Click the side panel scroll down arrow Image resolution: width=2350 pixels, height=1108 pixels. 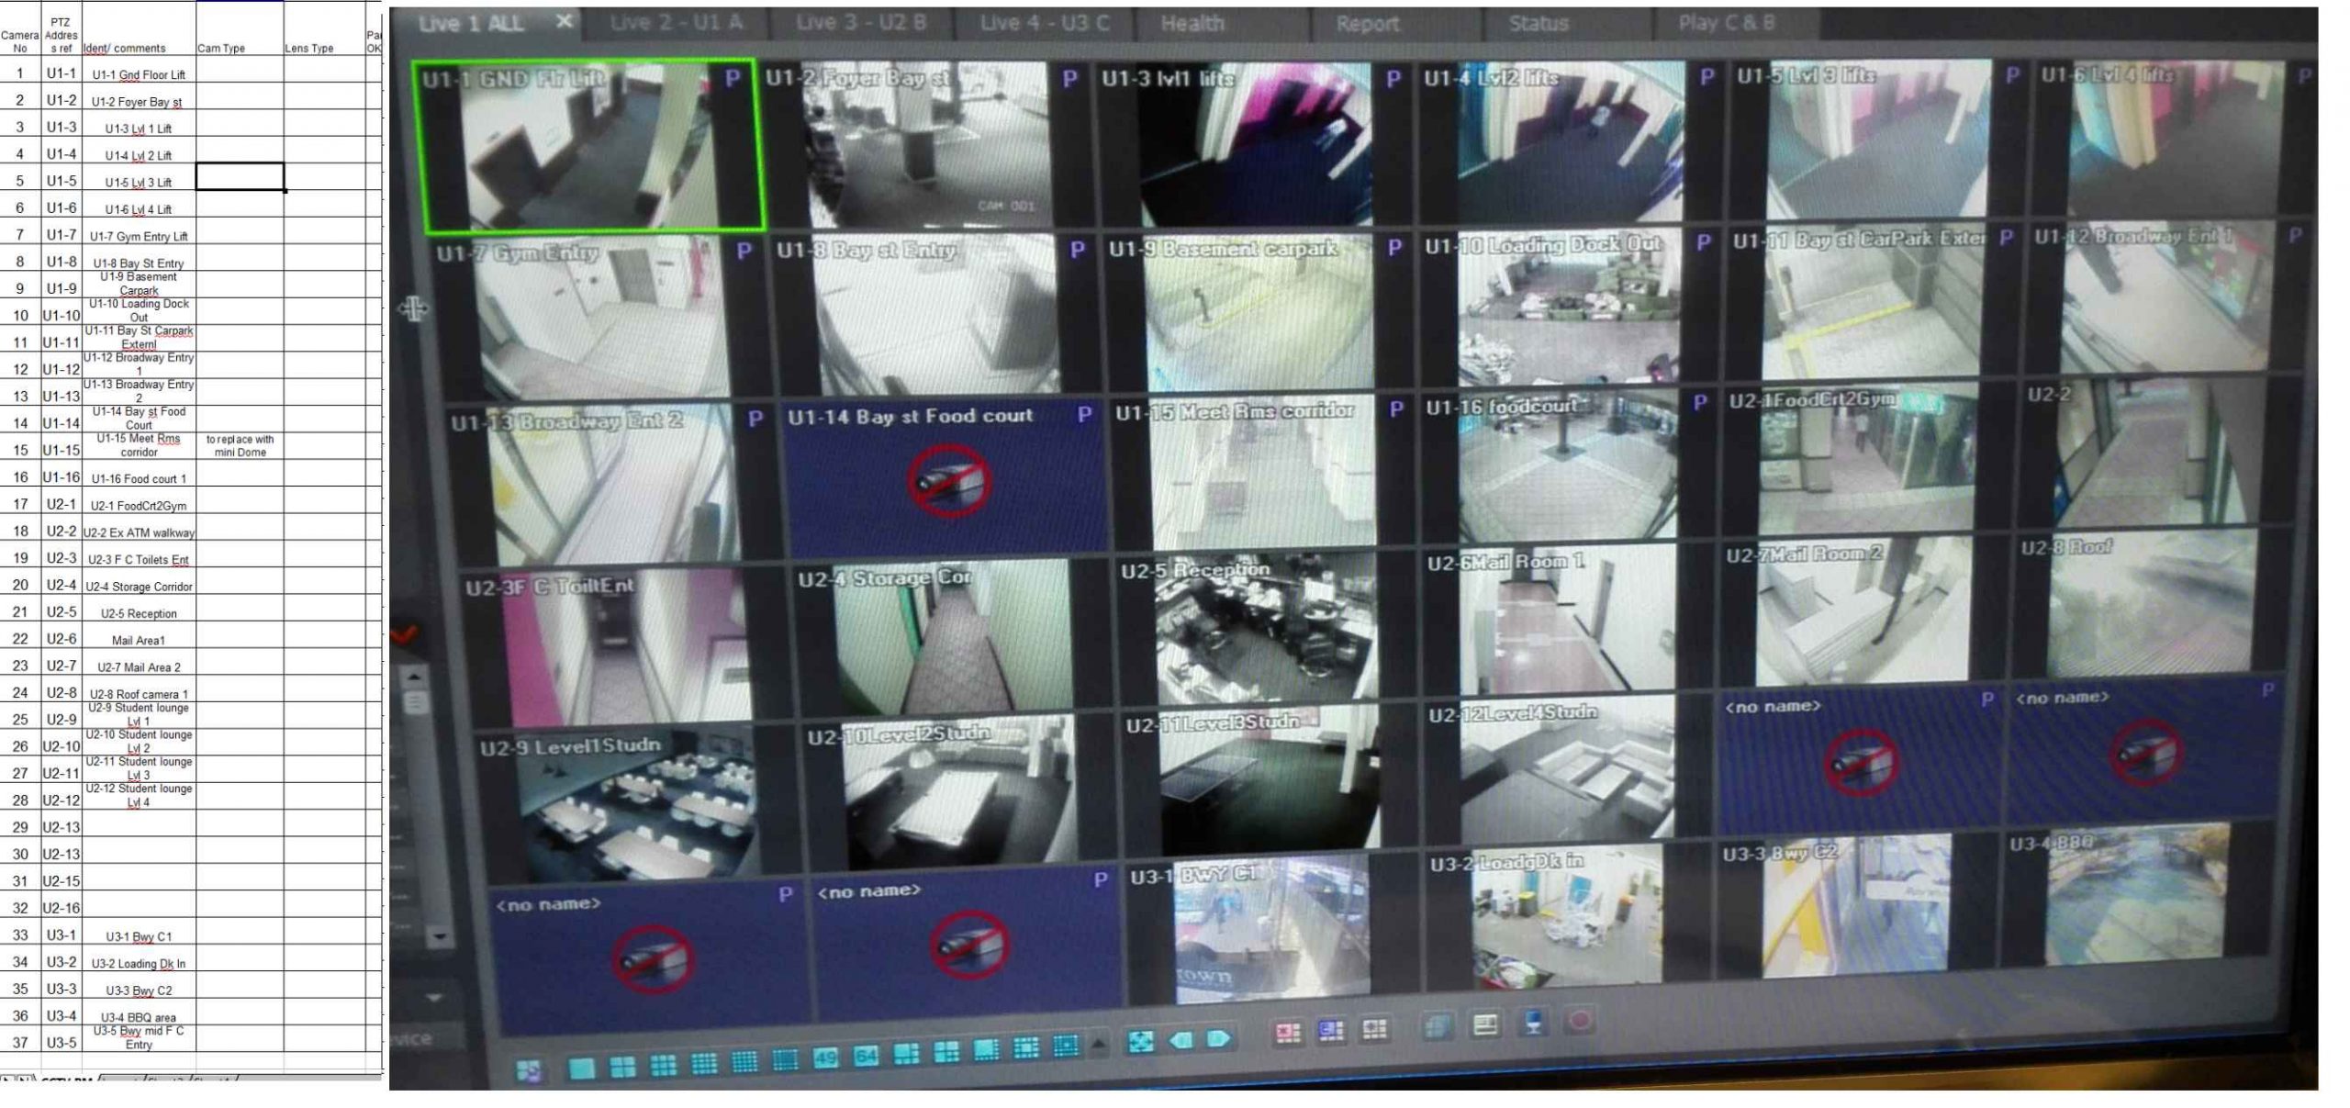tap(438, 937)
